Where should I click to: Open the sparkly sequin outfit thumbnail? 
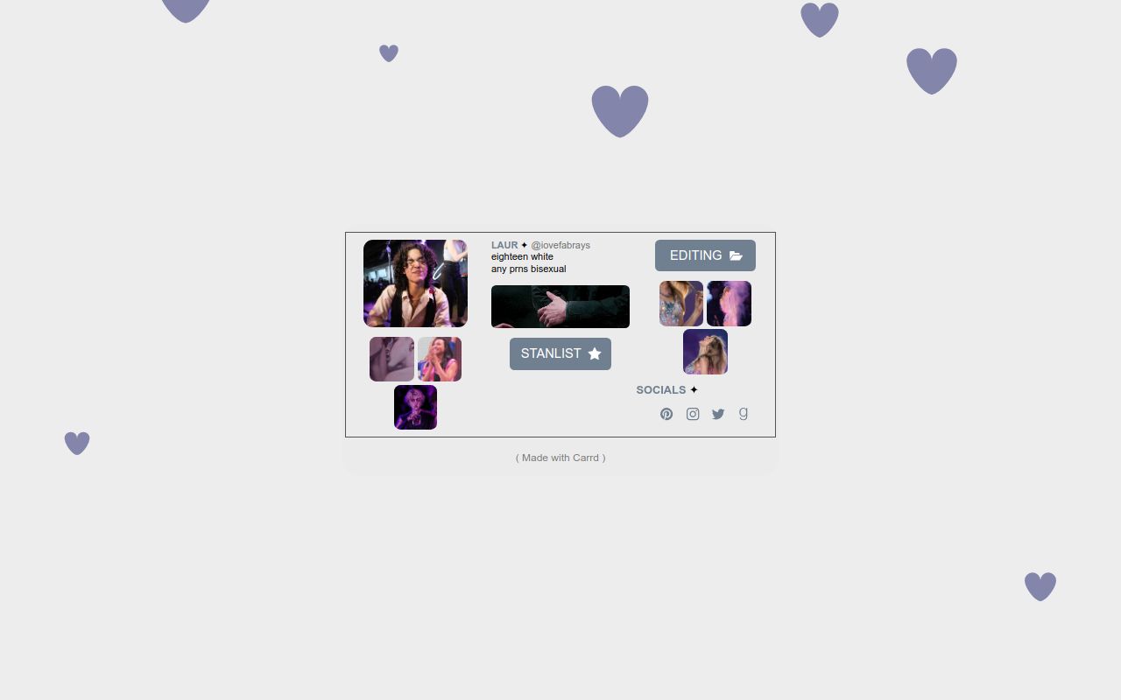(681, 304)
